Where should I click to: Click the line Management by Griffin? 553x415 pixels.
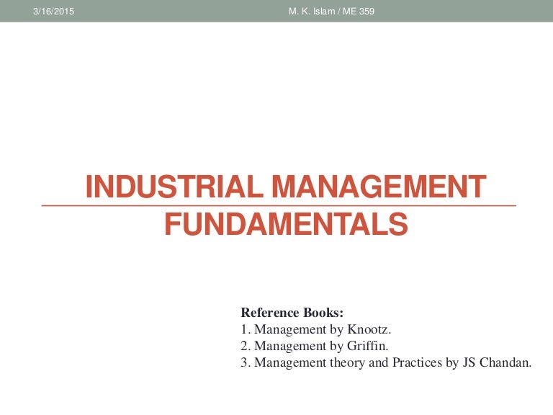(x=314, y=346)
